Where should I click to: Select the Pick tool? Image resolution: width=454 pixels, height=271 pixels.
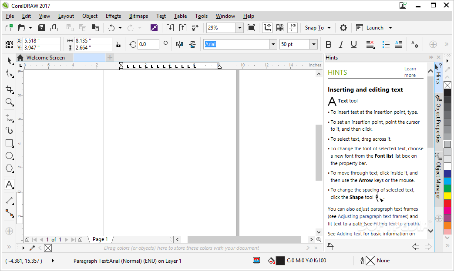[x=9, y=60]
